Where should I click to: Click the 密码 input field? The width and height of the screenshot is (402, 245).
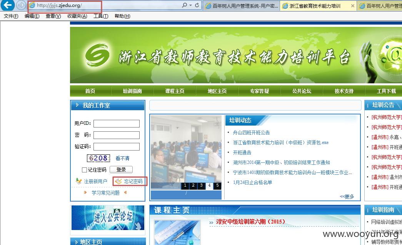coord(117,135)
